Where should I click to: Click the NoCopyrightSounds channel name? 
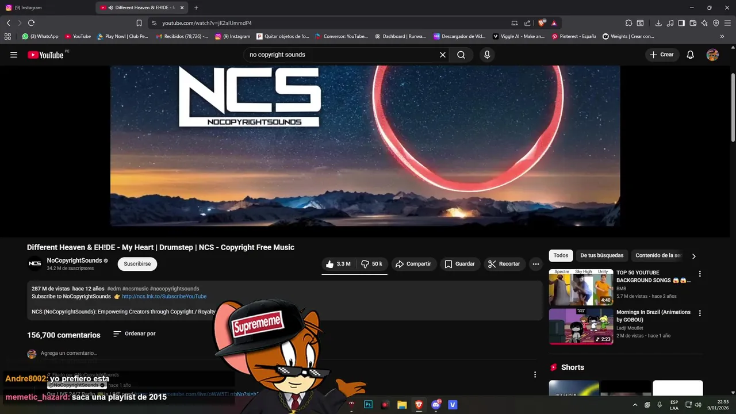pyautogui.click(x=74, y=260)
